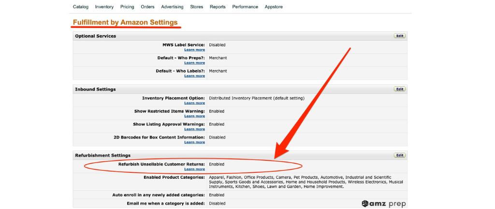Viewport: 495px width, 209px height.
Task: Click the Inventory Placement Option label
Action: coord(174,98)
